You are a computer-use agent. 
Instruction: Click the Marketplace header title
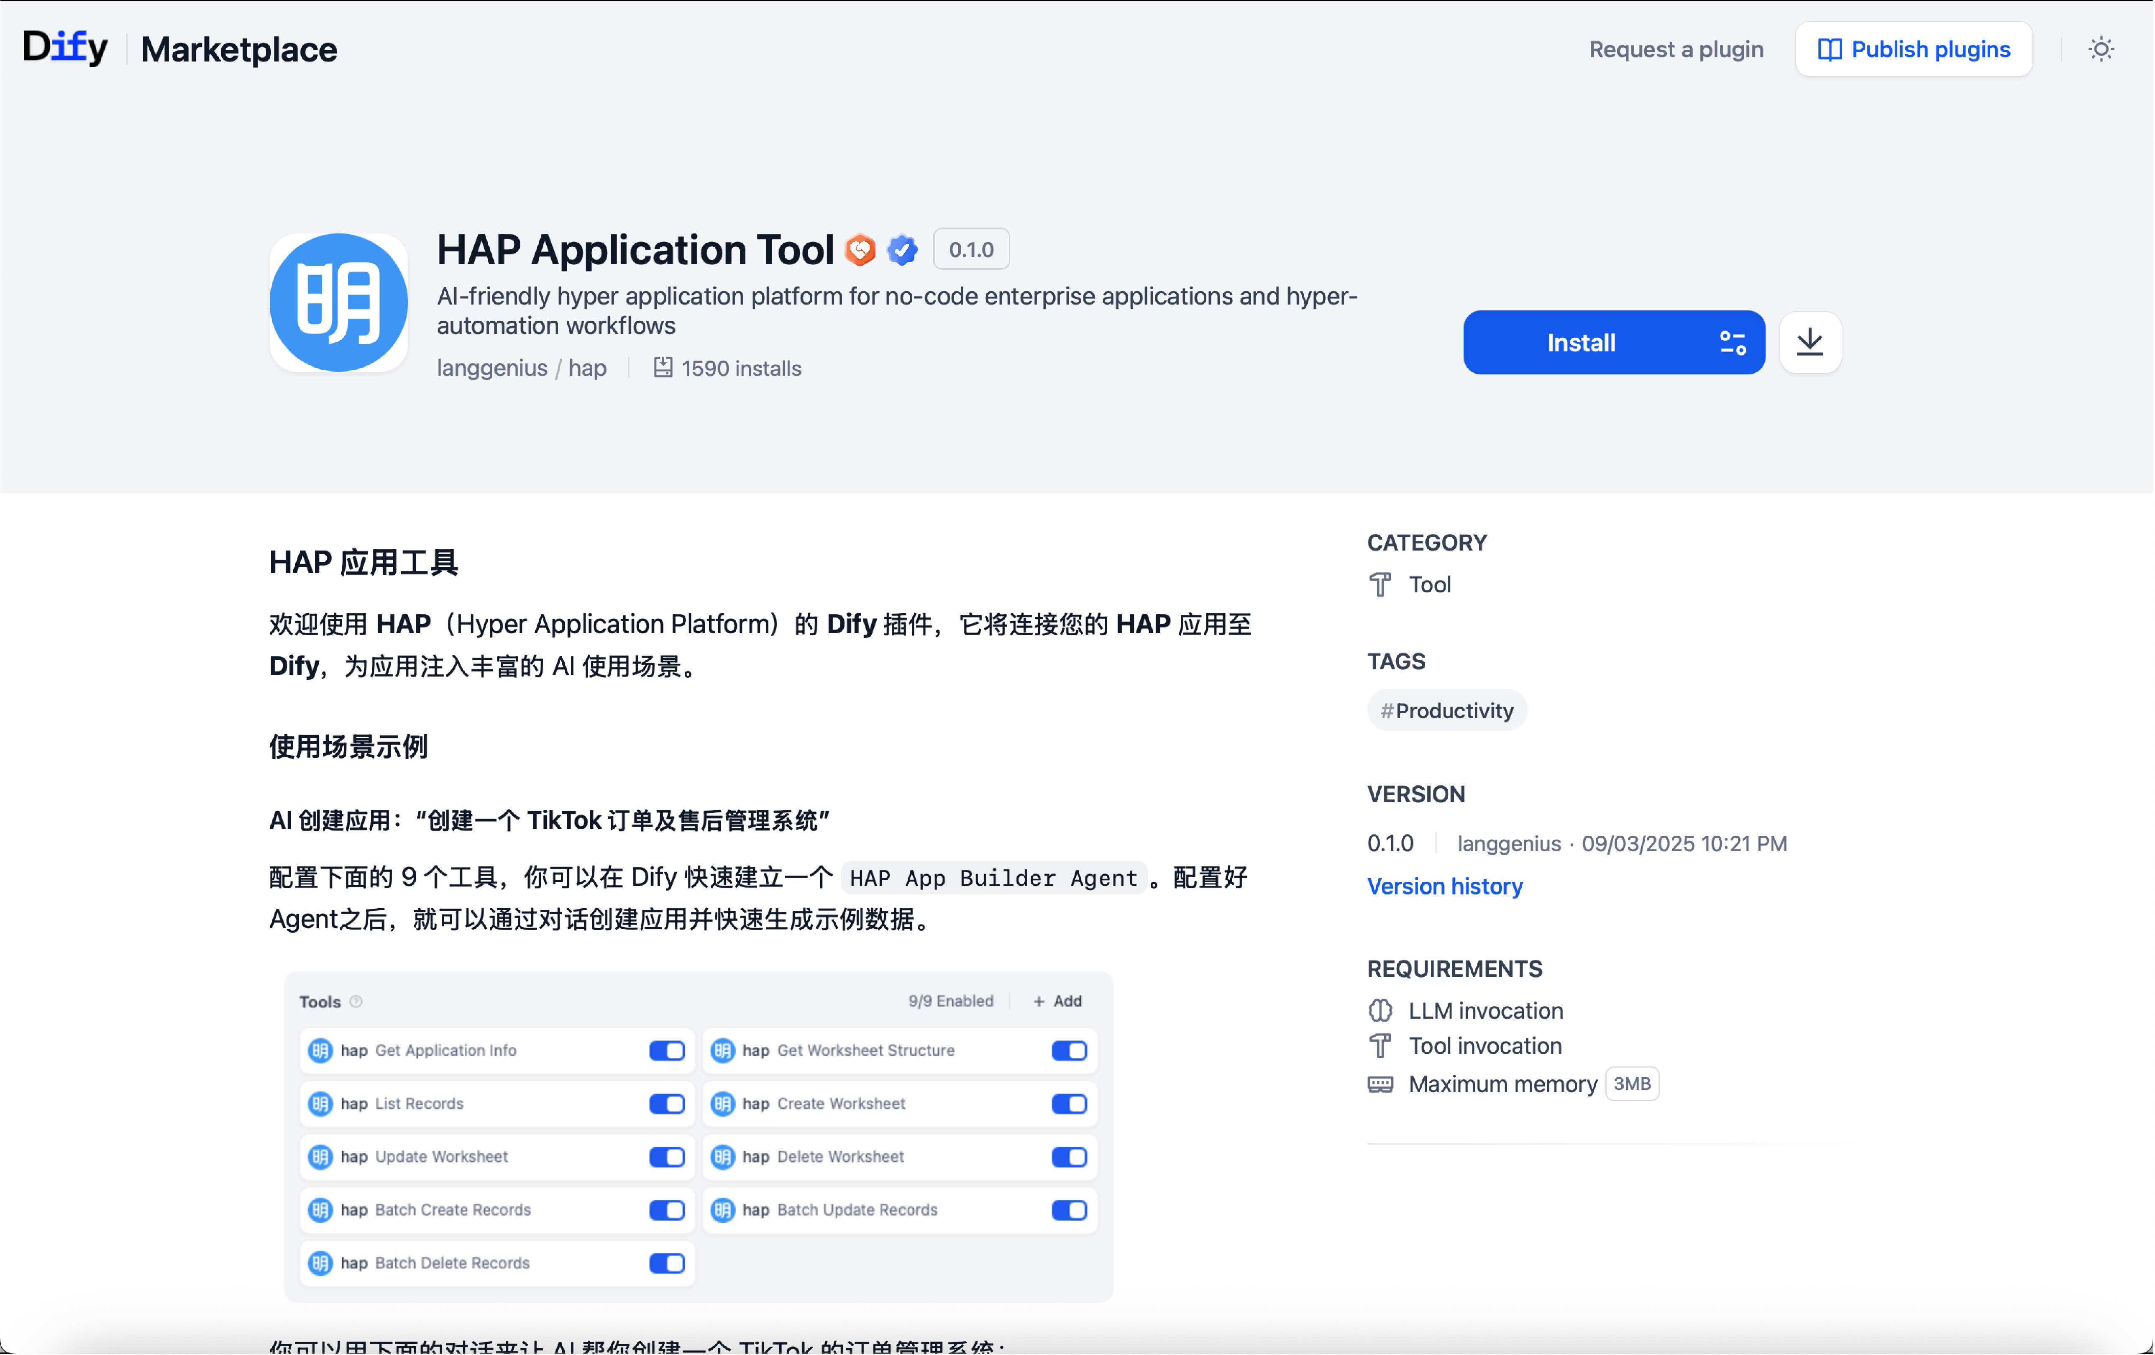tap(239, 49)
